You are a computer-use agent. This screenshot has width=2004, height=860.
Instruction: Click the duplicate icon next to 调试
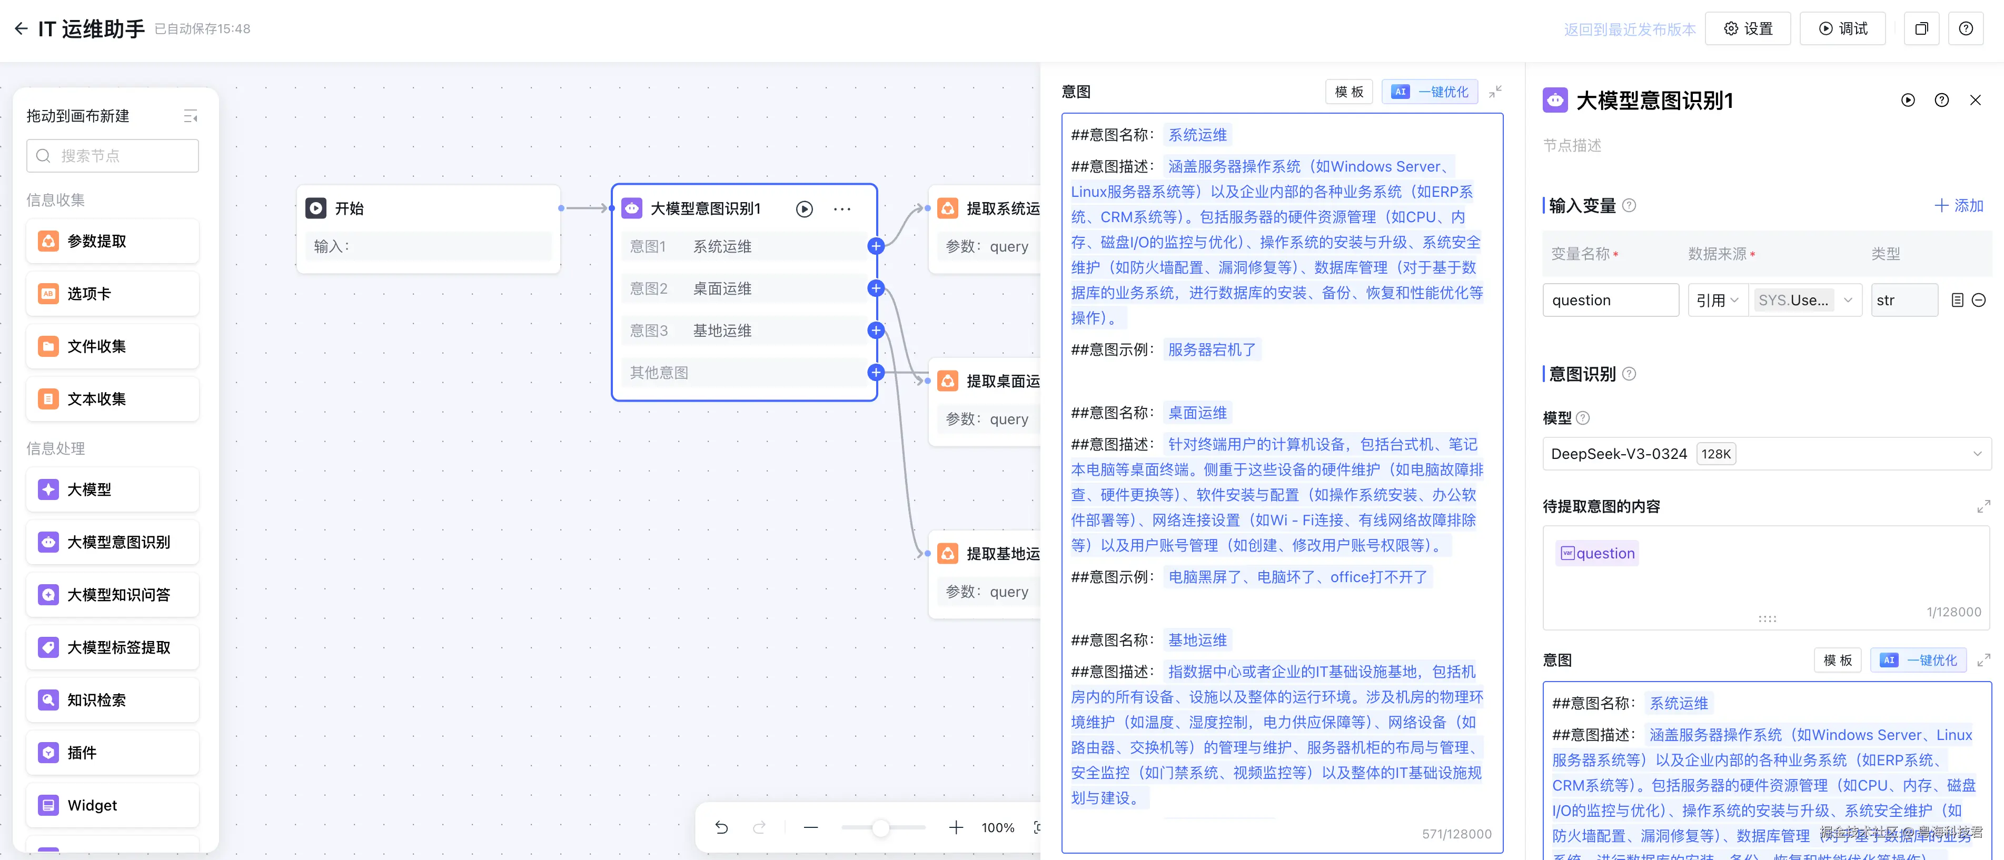[x=1921, y=29]
